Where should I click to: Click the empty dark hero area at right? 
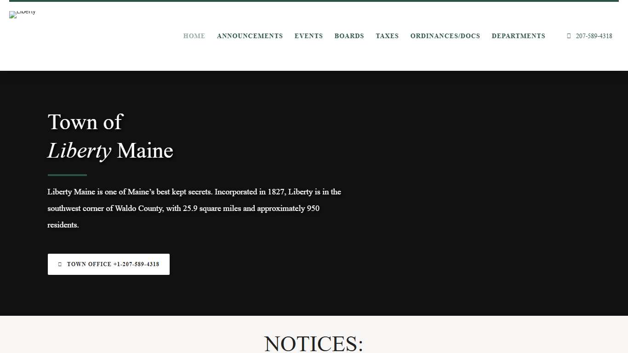(x=483, y=193)
